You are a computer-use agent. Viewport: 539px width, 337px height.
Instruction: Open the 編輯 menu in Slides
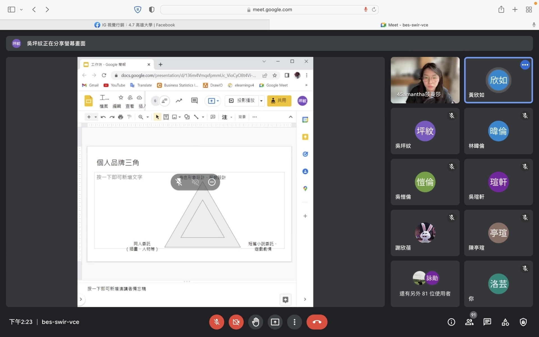click(117, 106)
